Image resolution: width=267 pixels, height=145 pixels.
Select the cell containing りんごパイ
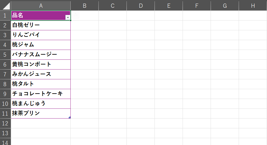(x=41, y=35)
